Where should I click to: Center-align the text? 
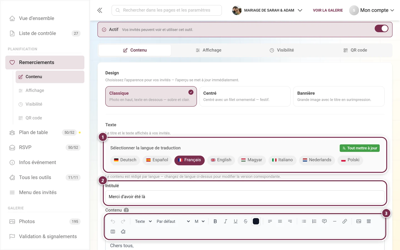[x=280, y=221]
